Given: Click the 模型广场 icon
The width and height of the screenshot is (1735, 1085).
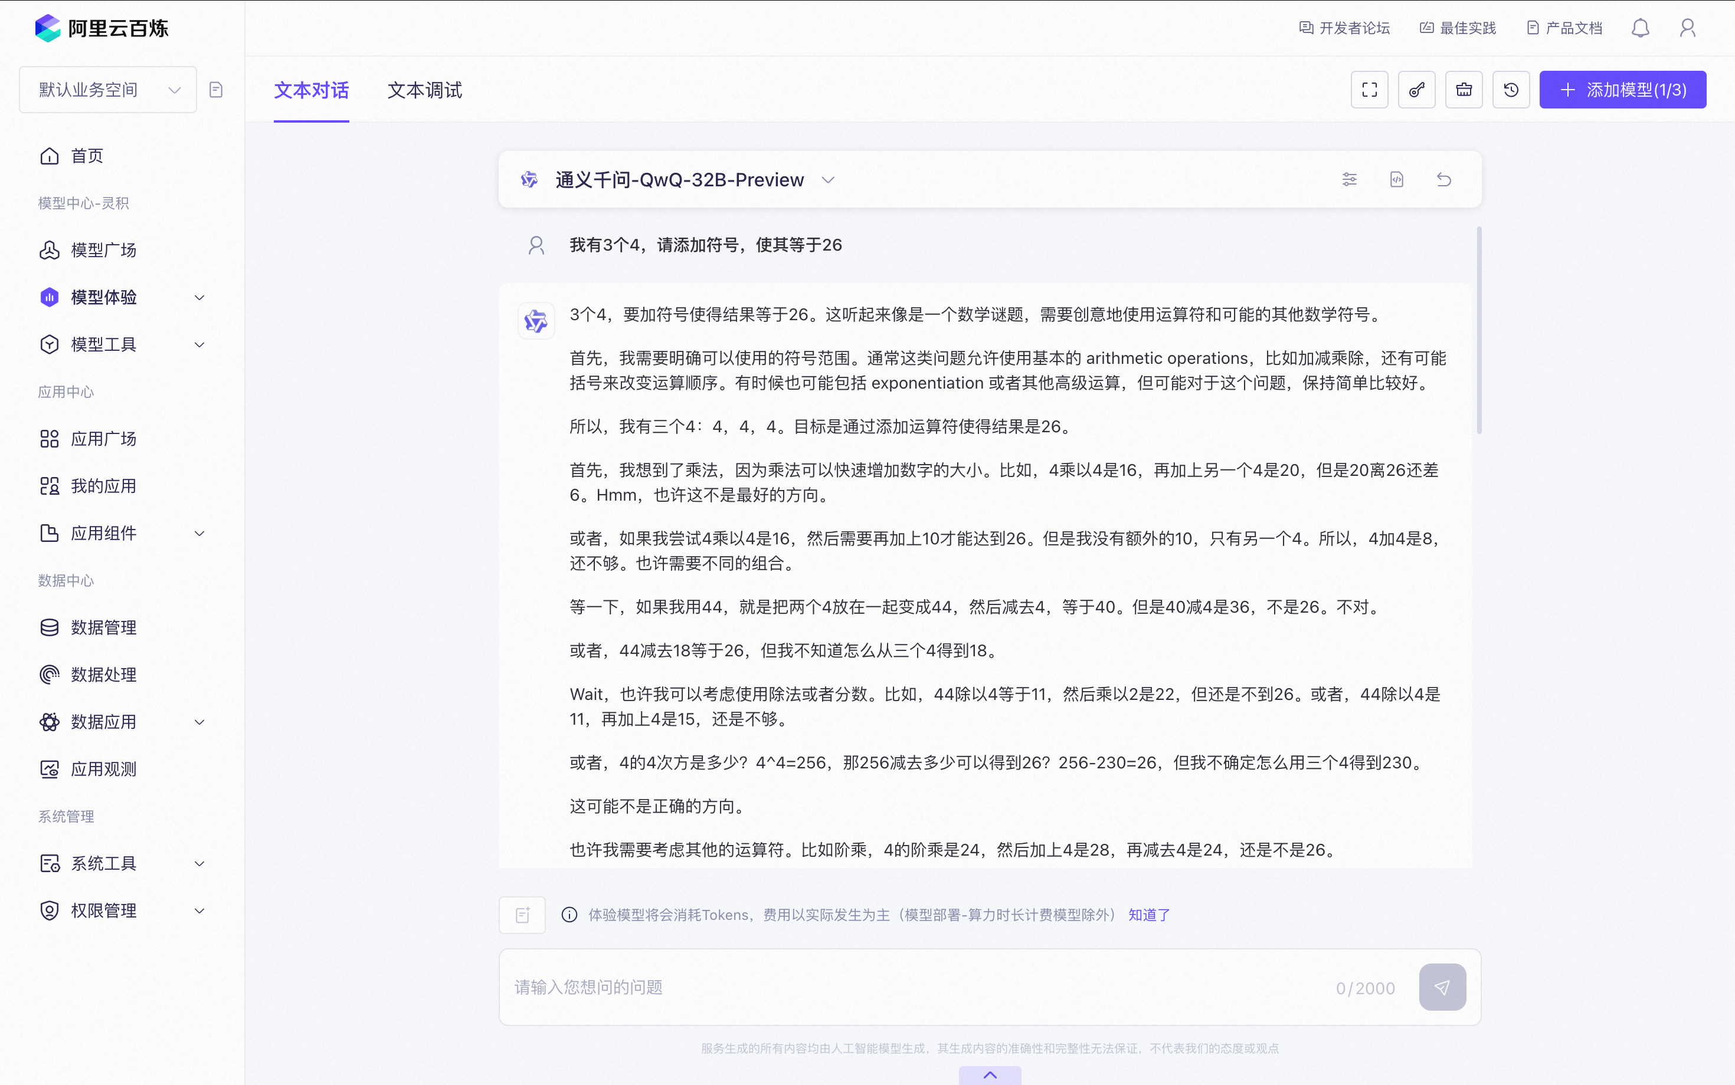Looking at the screenshot, I should coord(50,249).
